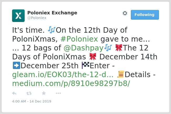This screenshot has height=114, width=171.
Task: Click the blue right-arrow emoji
Action: tap(17, 65)
